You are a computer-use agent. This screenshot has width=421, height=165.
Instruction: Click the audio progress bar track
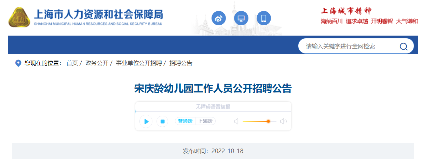(x=213, y=112)
